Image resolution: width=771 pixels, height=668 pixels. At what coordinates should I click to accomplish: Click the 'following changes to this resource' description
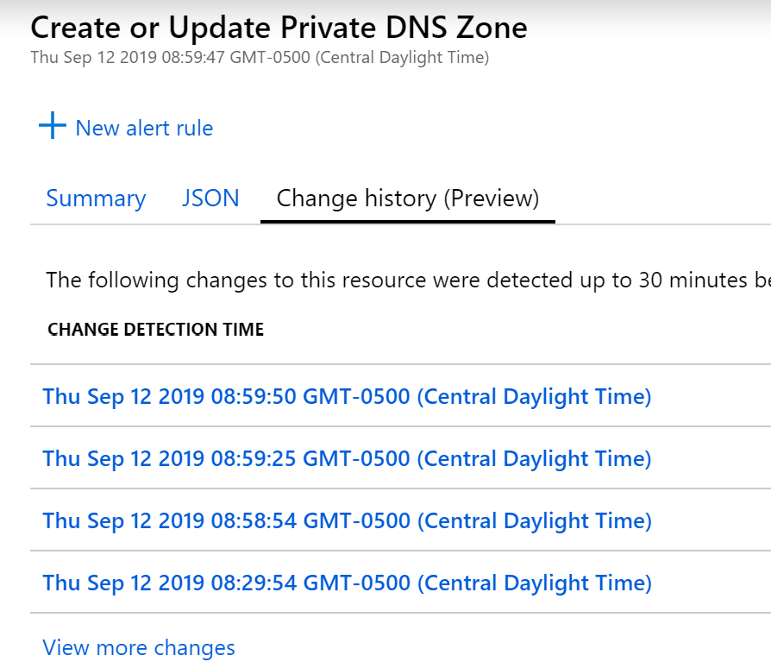pos(405,280)
